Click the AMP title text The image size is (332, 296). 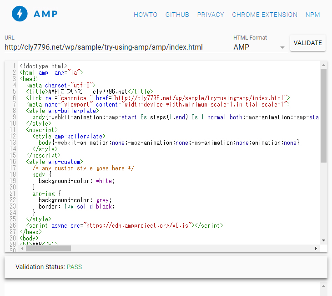[45, 14]
